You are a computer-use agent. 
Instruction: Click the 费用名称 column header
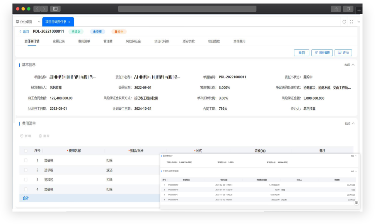coord(74,151)
